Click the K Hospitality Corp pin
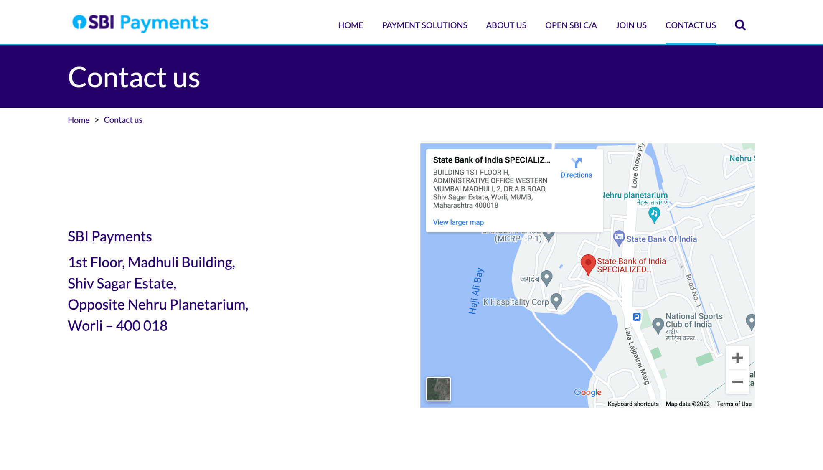 556,300
